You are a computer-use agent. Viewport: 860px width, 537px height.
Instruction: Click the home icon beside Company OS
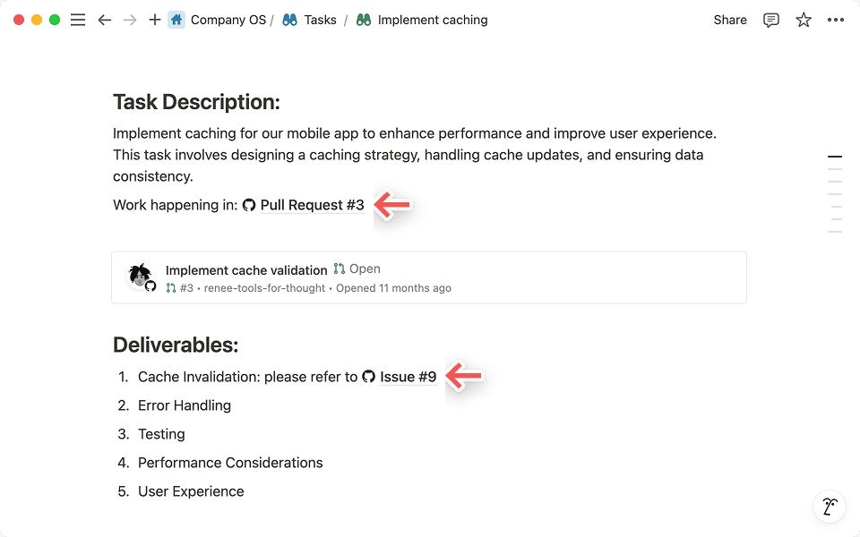pos(176,19)
